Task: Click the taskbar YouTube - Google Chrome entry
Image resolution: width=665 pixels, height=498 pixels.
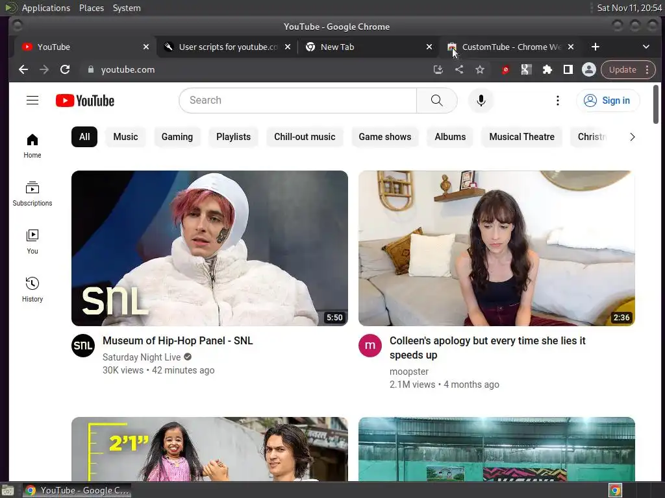Action: coord(77,490)
